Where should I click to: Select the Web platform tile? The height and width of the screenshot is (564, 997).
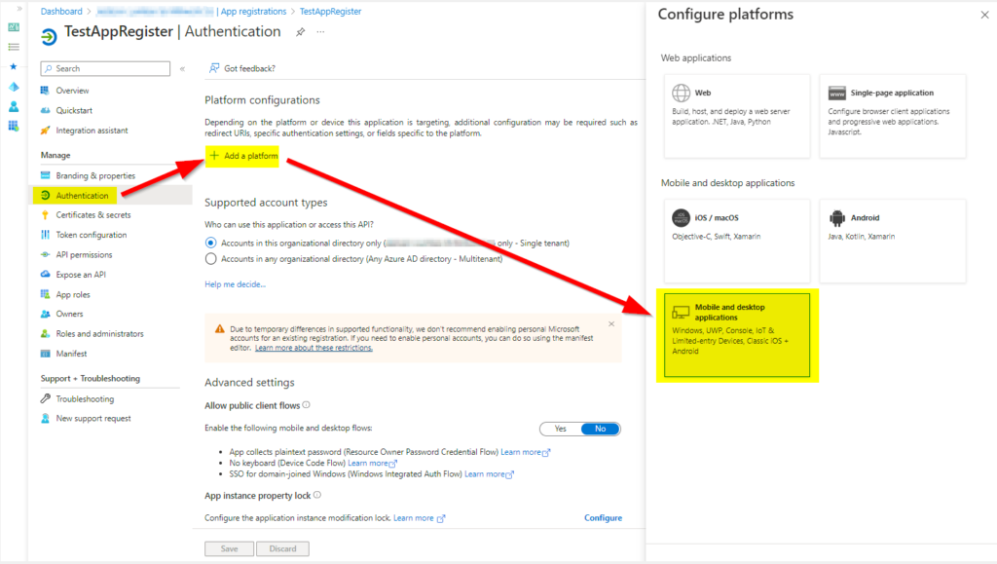[x=737, y=115]
